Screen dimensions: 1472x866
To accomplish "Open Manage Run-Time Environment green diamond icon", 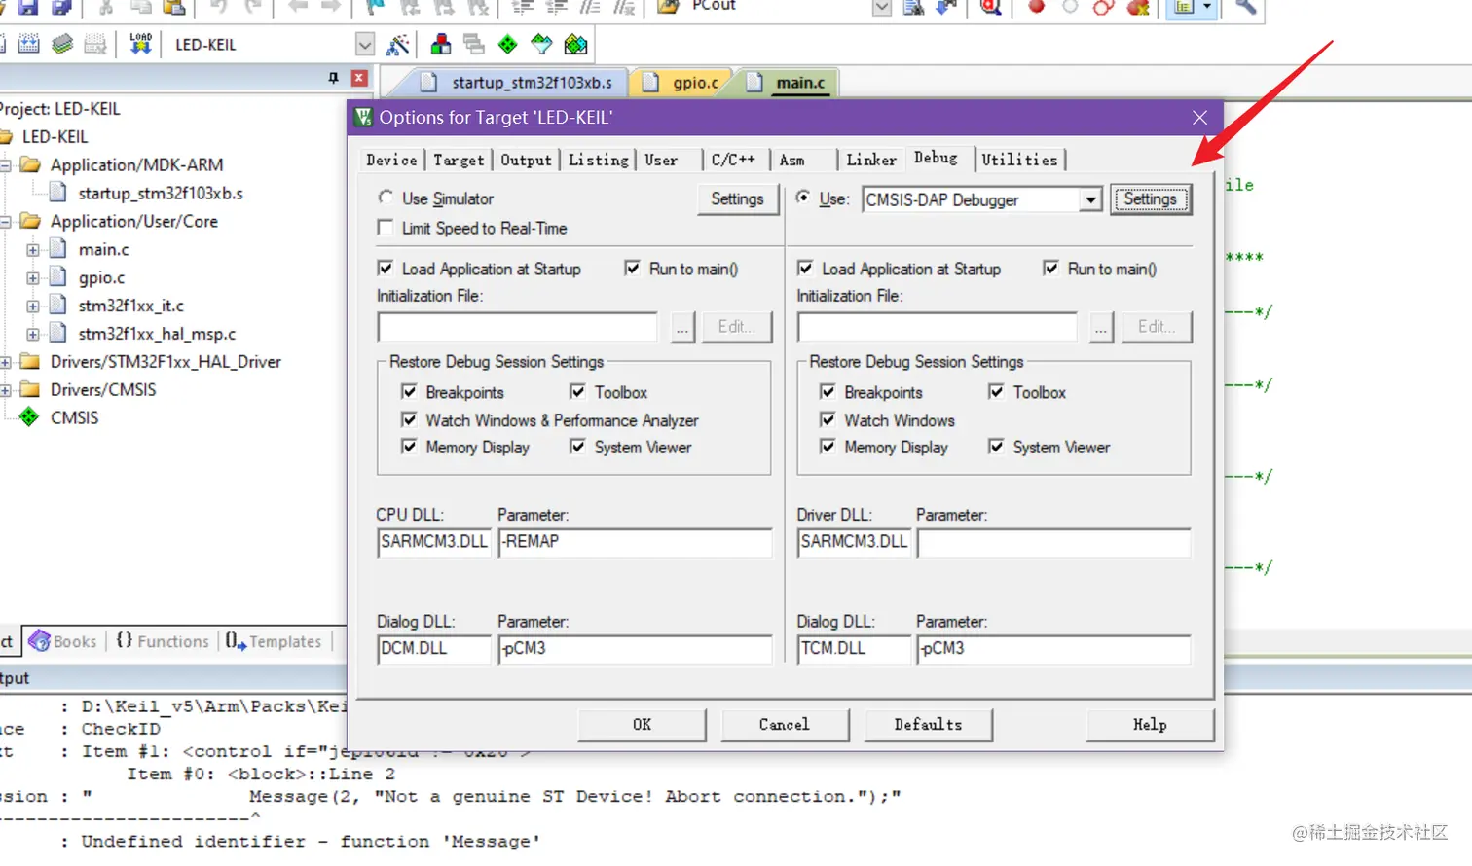I will click(508, 45).
